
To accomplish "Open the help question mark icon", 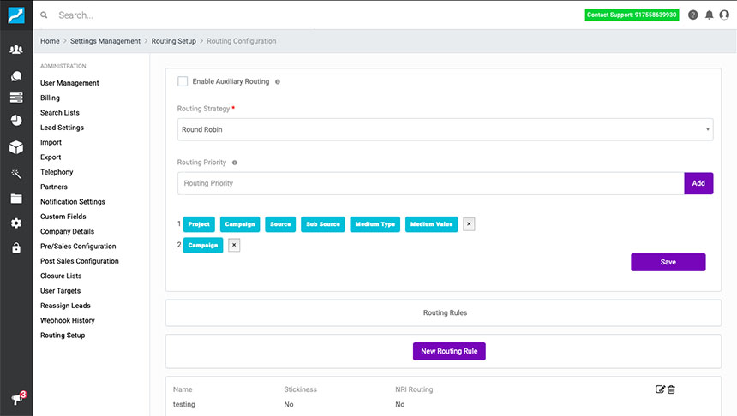I will [692, 15].
